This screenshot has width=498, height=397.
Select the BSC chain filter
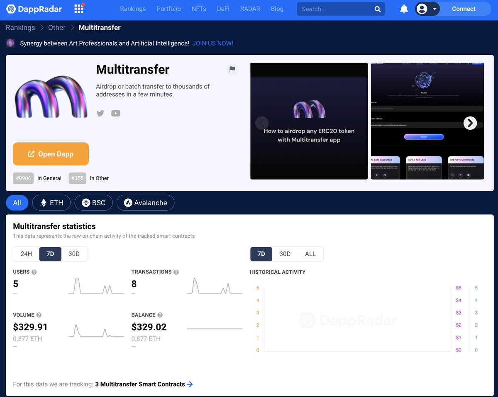coord(93,203)
